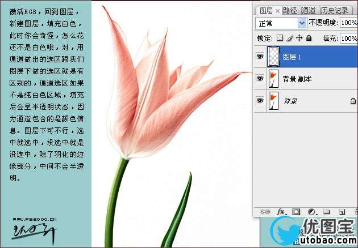Viewport: 358px width, 248px height.
Task: Select the 背景 副本 layer thumbnail
Action: click(x=274, y=79)
